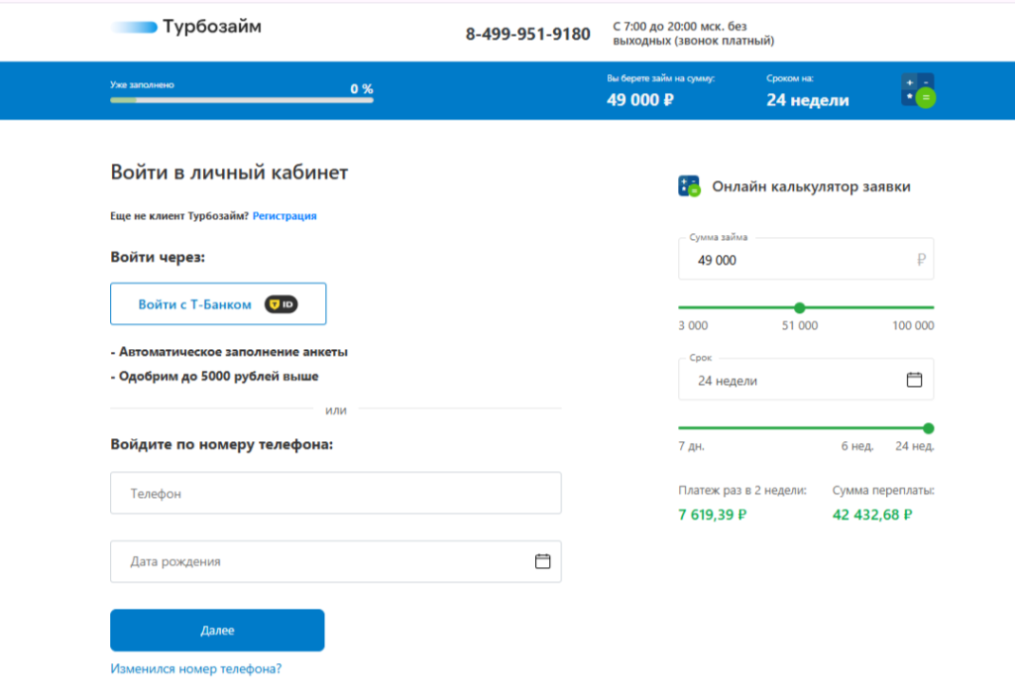
Task: Focus the Телефон input field
Action: [335, 493]
